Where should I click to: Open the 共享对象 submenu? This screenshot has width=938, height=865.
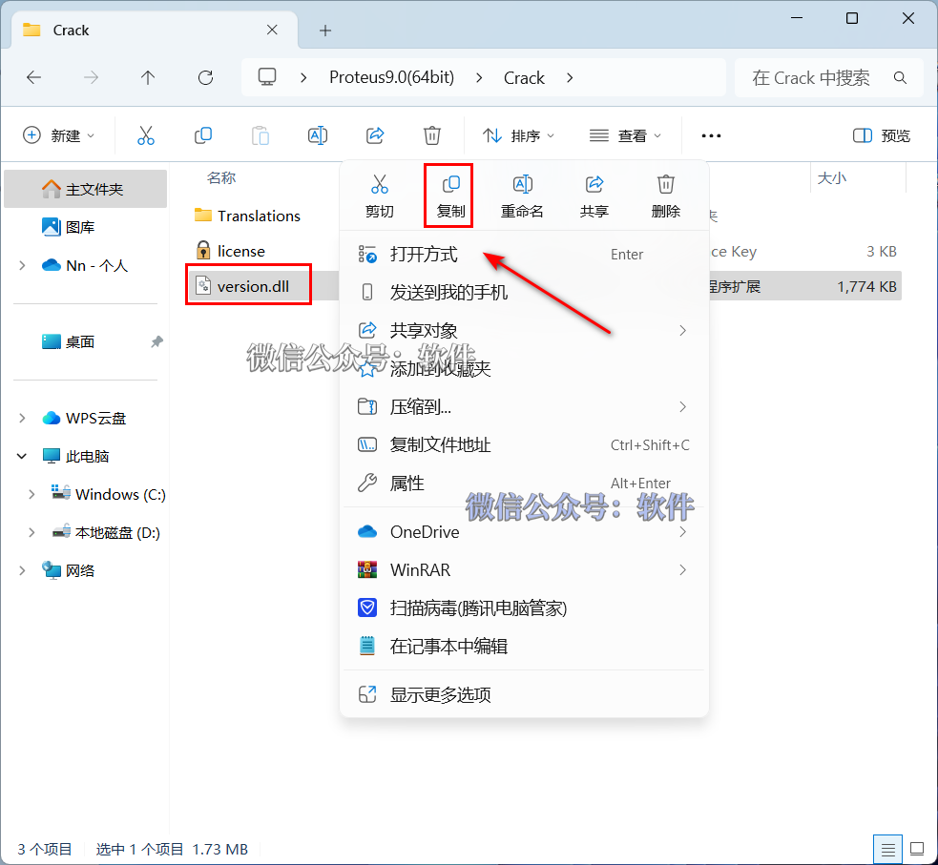pyautogui.click(x=524, y=331)
